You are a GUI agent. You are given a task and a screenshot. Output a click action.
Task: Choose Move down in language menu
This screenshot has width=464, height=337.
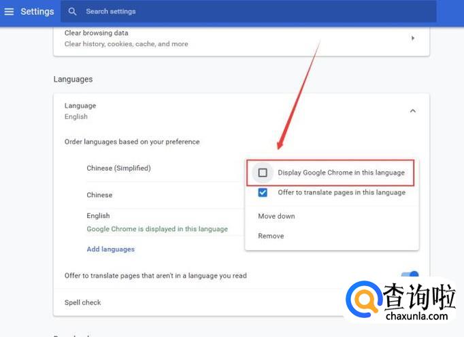276,216
